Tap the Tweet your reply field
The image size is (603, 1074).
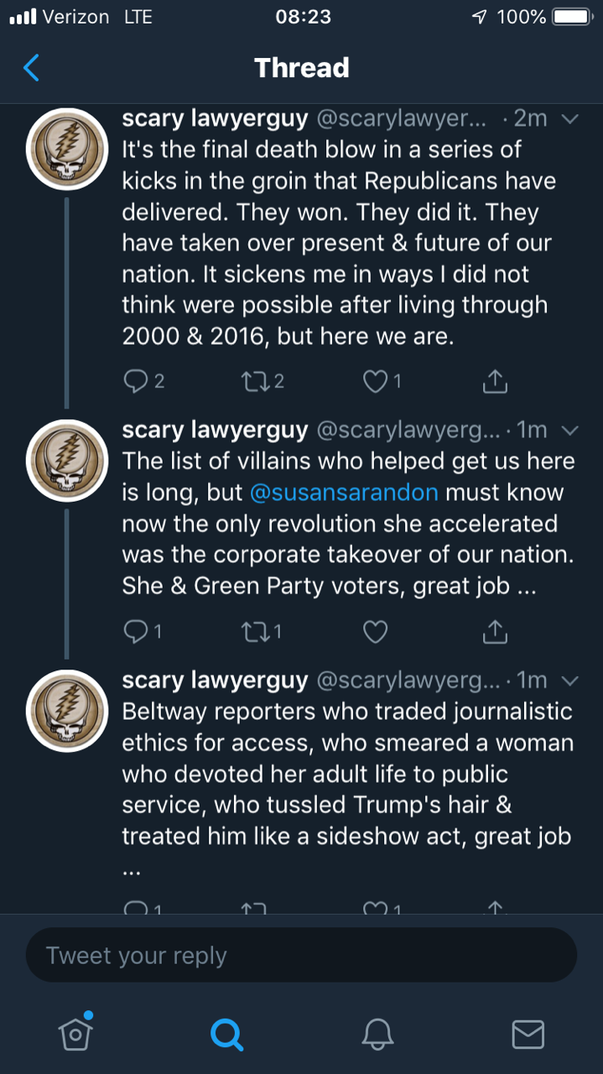click(x=301, y=956)
